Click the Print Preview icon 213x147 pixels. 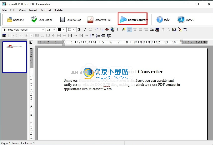tap(157, 30)
